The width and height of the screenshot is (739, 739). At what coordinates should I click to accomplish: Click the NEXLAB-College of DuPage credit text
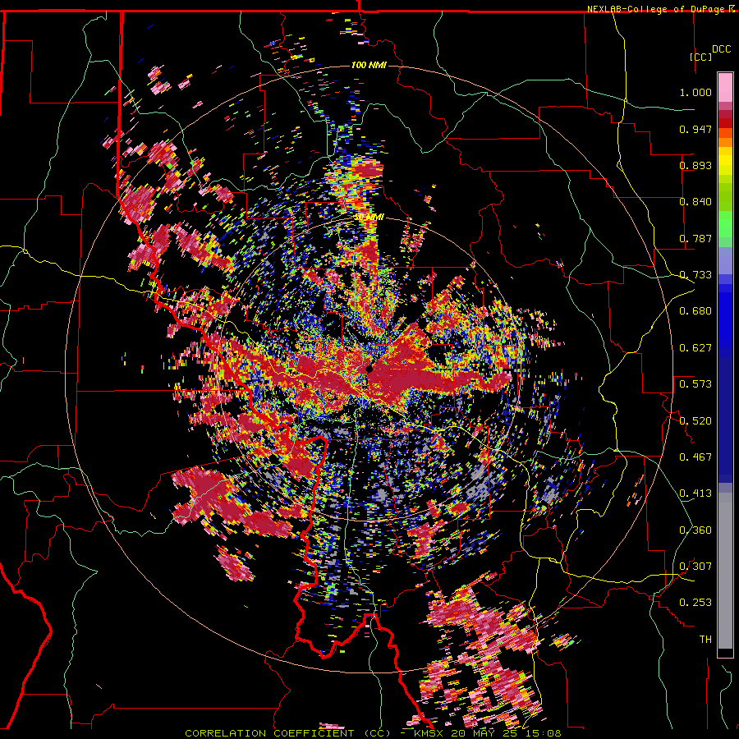tap(655, 9)
